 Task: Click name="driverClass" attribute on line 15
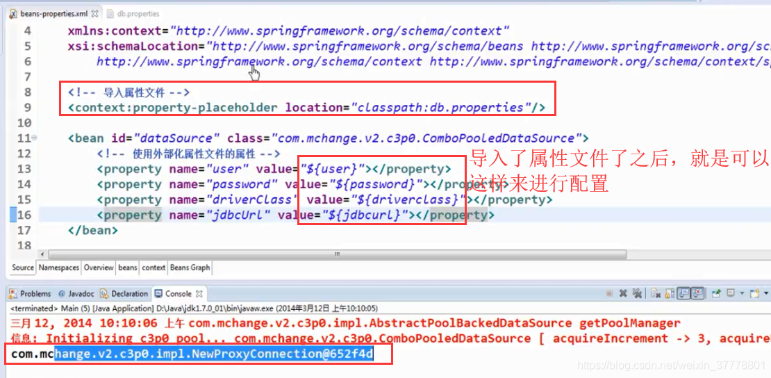234,199
